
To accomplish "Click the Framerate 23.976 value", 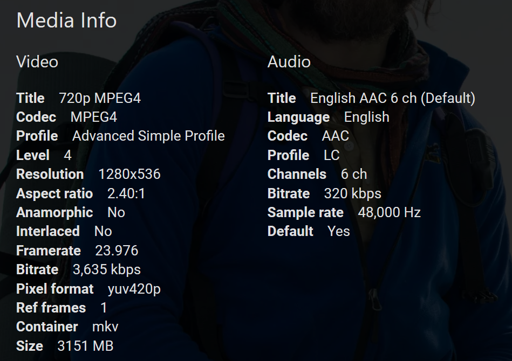I will (x=117, y=251).
